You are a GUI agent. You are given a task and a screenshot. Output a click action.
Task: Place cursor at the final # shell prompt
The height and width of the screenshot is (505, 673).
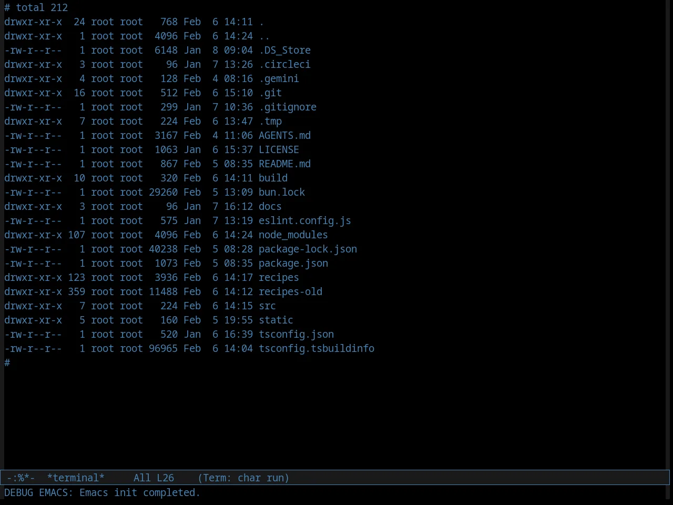click(7, 363)
